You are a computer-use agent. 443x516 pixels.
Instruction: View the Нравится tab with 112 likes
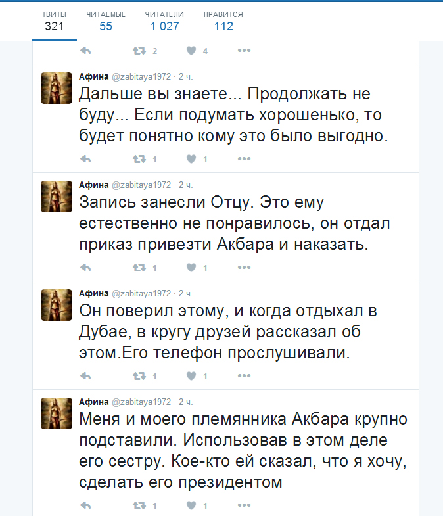click(223, 21)
